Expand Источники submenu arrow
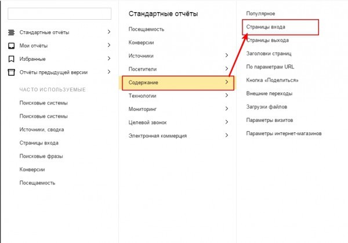348x243 pixels. click(227, 55)
